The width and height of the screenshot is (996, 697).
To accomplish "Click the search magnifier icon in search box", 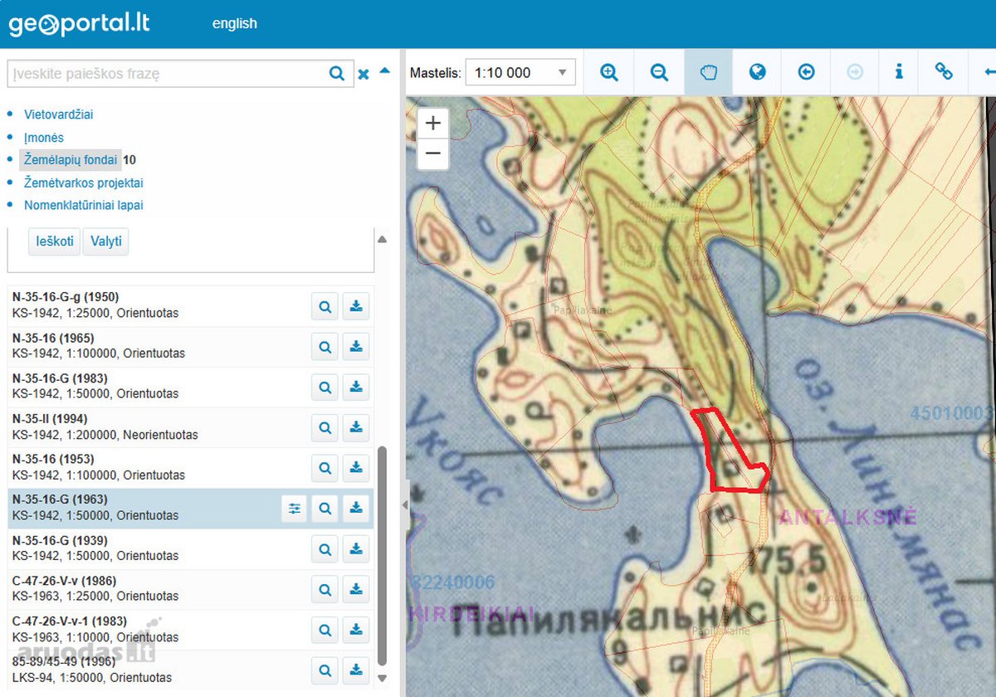I will (337, 73).
